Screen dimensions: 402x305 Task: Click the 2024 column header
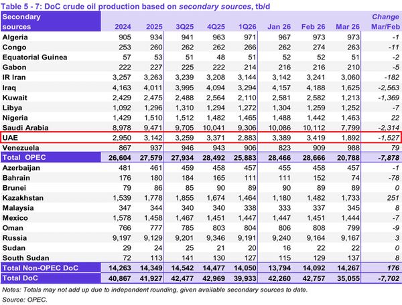[123, 27]
